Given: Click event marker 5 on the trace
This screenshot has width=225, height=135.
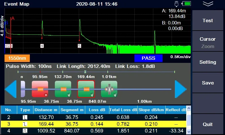Looking at the screenshot, I should coord(79,46).
